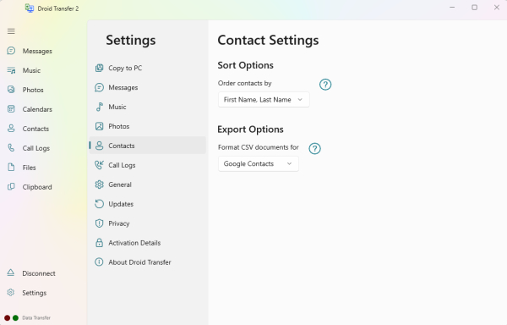Viewport: 507px width, 325px height.
Task: Click the Updates refresh icon in Settings list
Action: [99, 204]
